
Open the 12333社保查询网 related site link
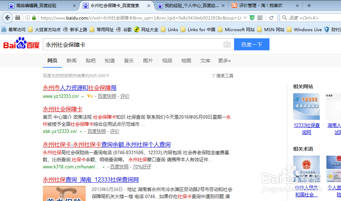306,129
